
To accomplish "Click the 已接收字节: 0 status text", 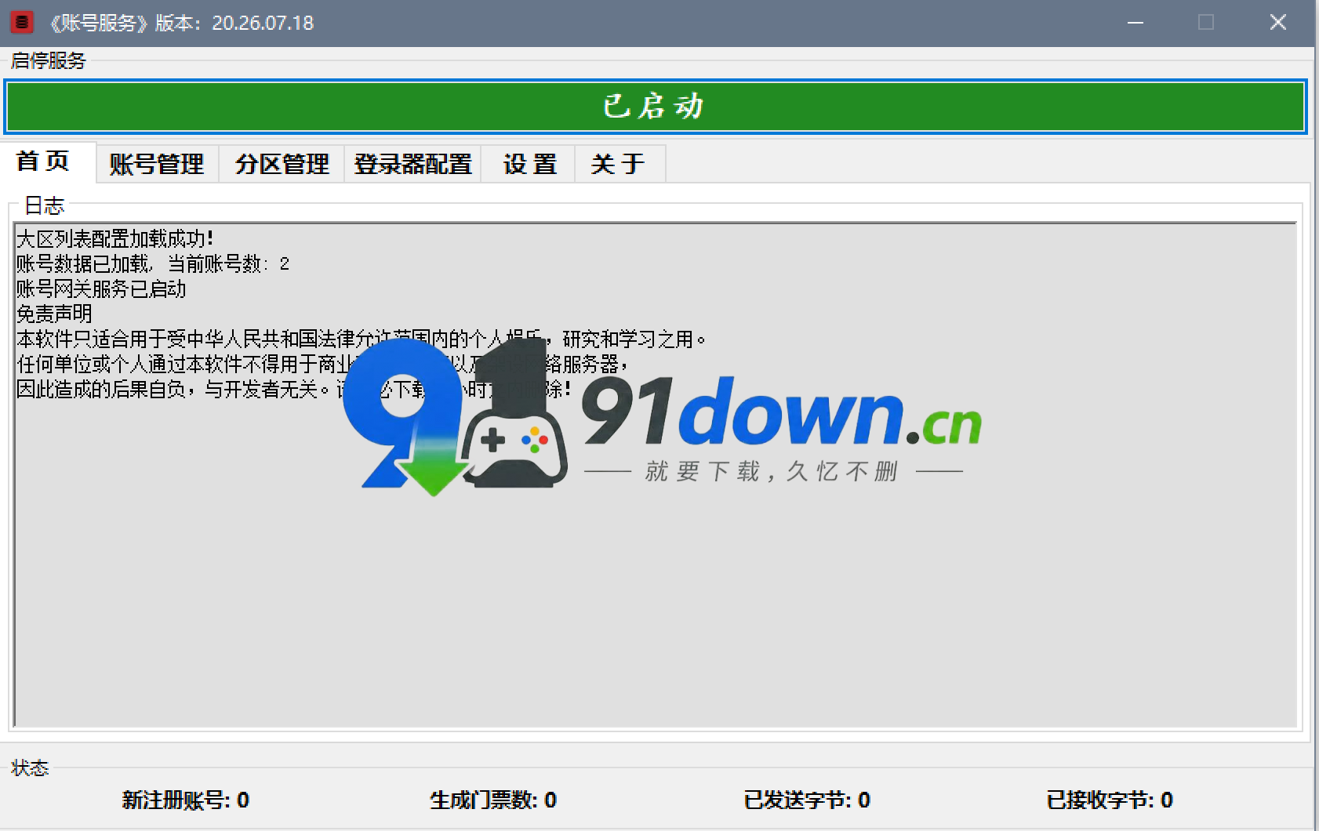I will [1110, 800].
